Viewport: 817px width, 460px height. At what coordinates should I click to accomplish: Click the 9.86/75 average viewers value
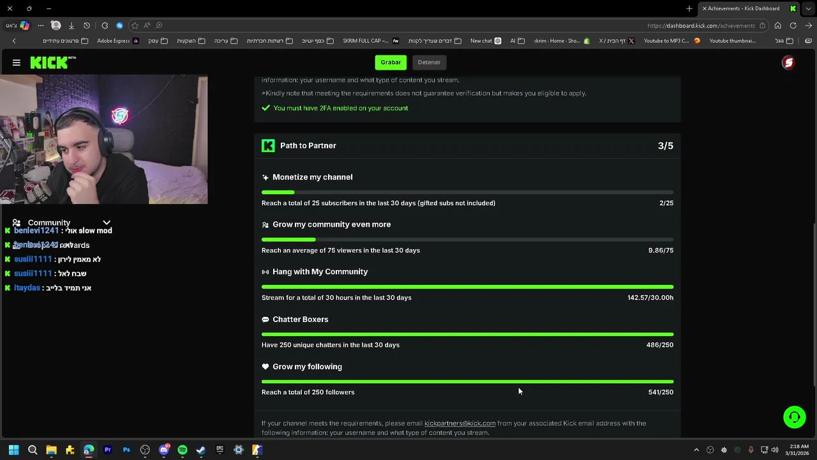point(661,250)
